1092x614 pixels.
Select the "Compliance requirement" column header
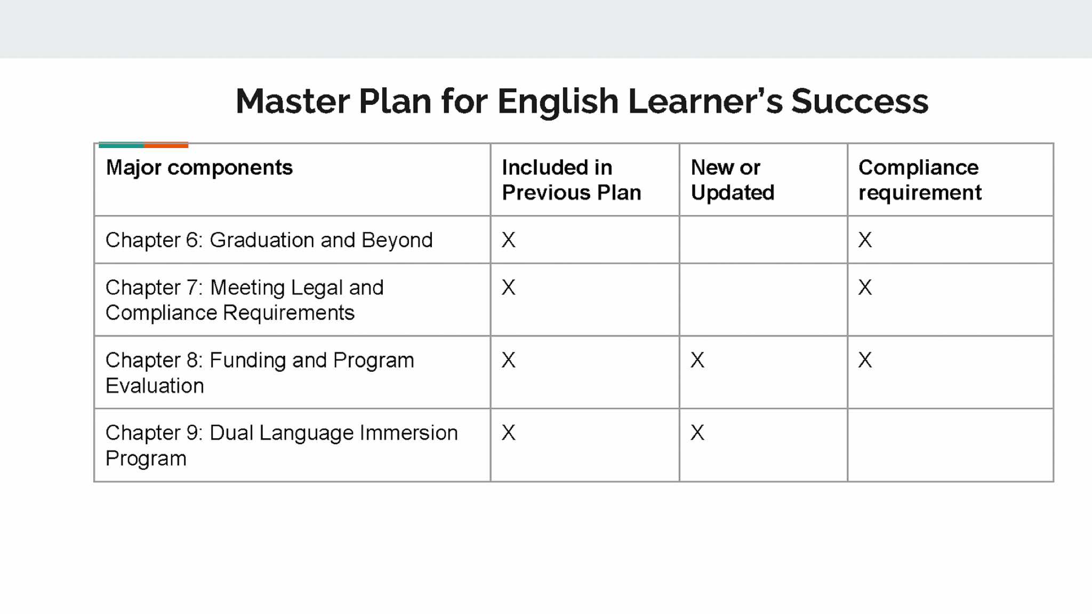pyautogui.click(x=919, y=180)
